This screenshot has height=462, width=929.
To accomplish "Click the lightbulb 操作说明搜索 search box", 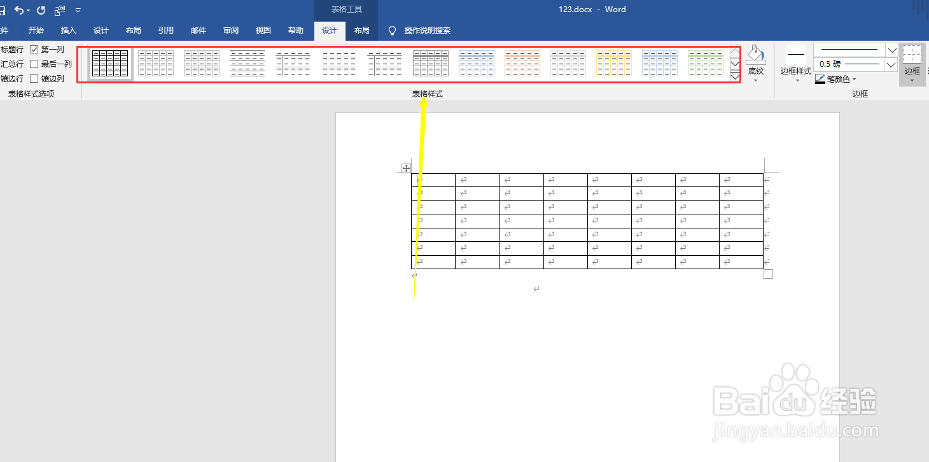I will pyautogui.click(x=420, y=31).
